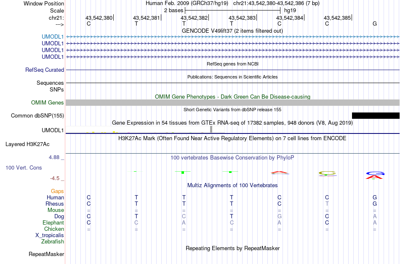Click the G base in the reference sequence row

tap(374, 24)
